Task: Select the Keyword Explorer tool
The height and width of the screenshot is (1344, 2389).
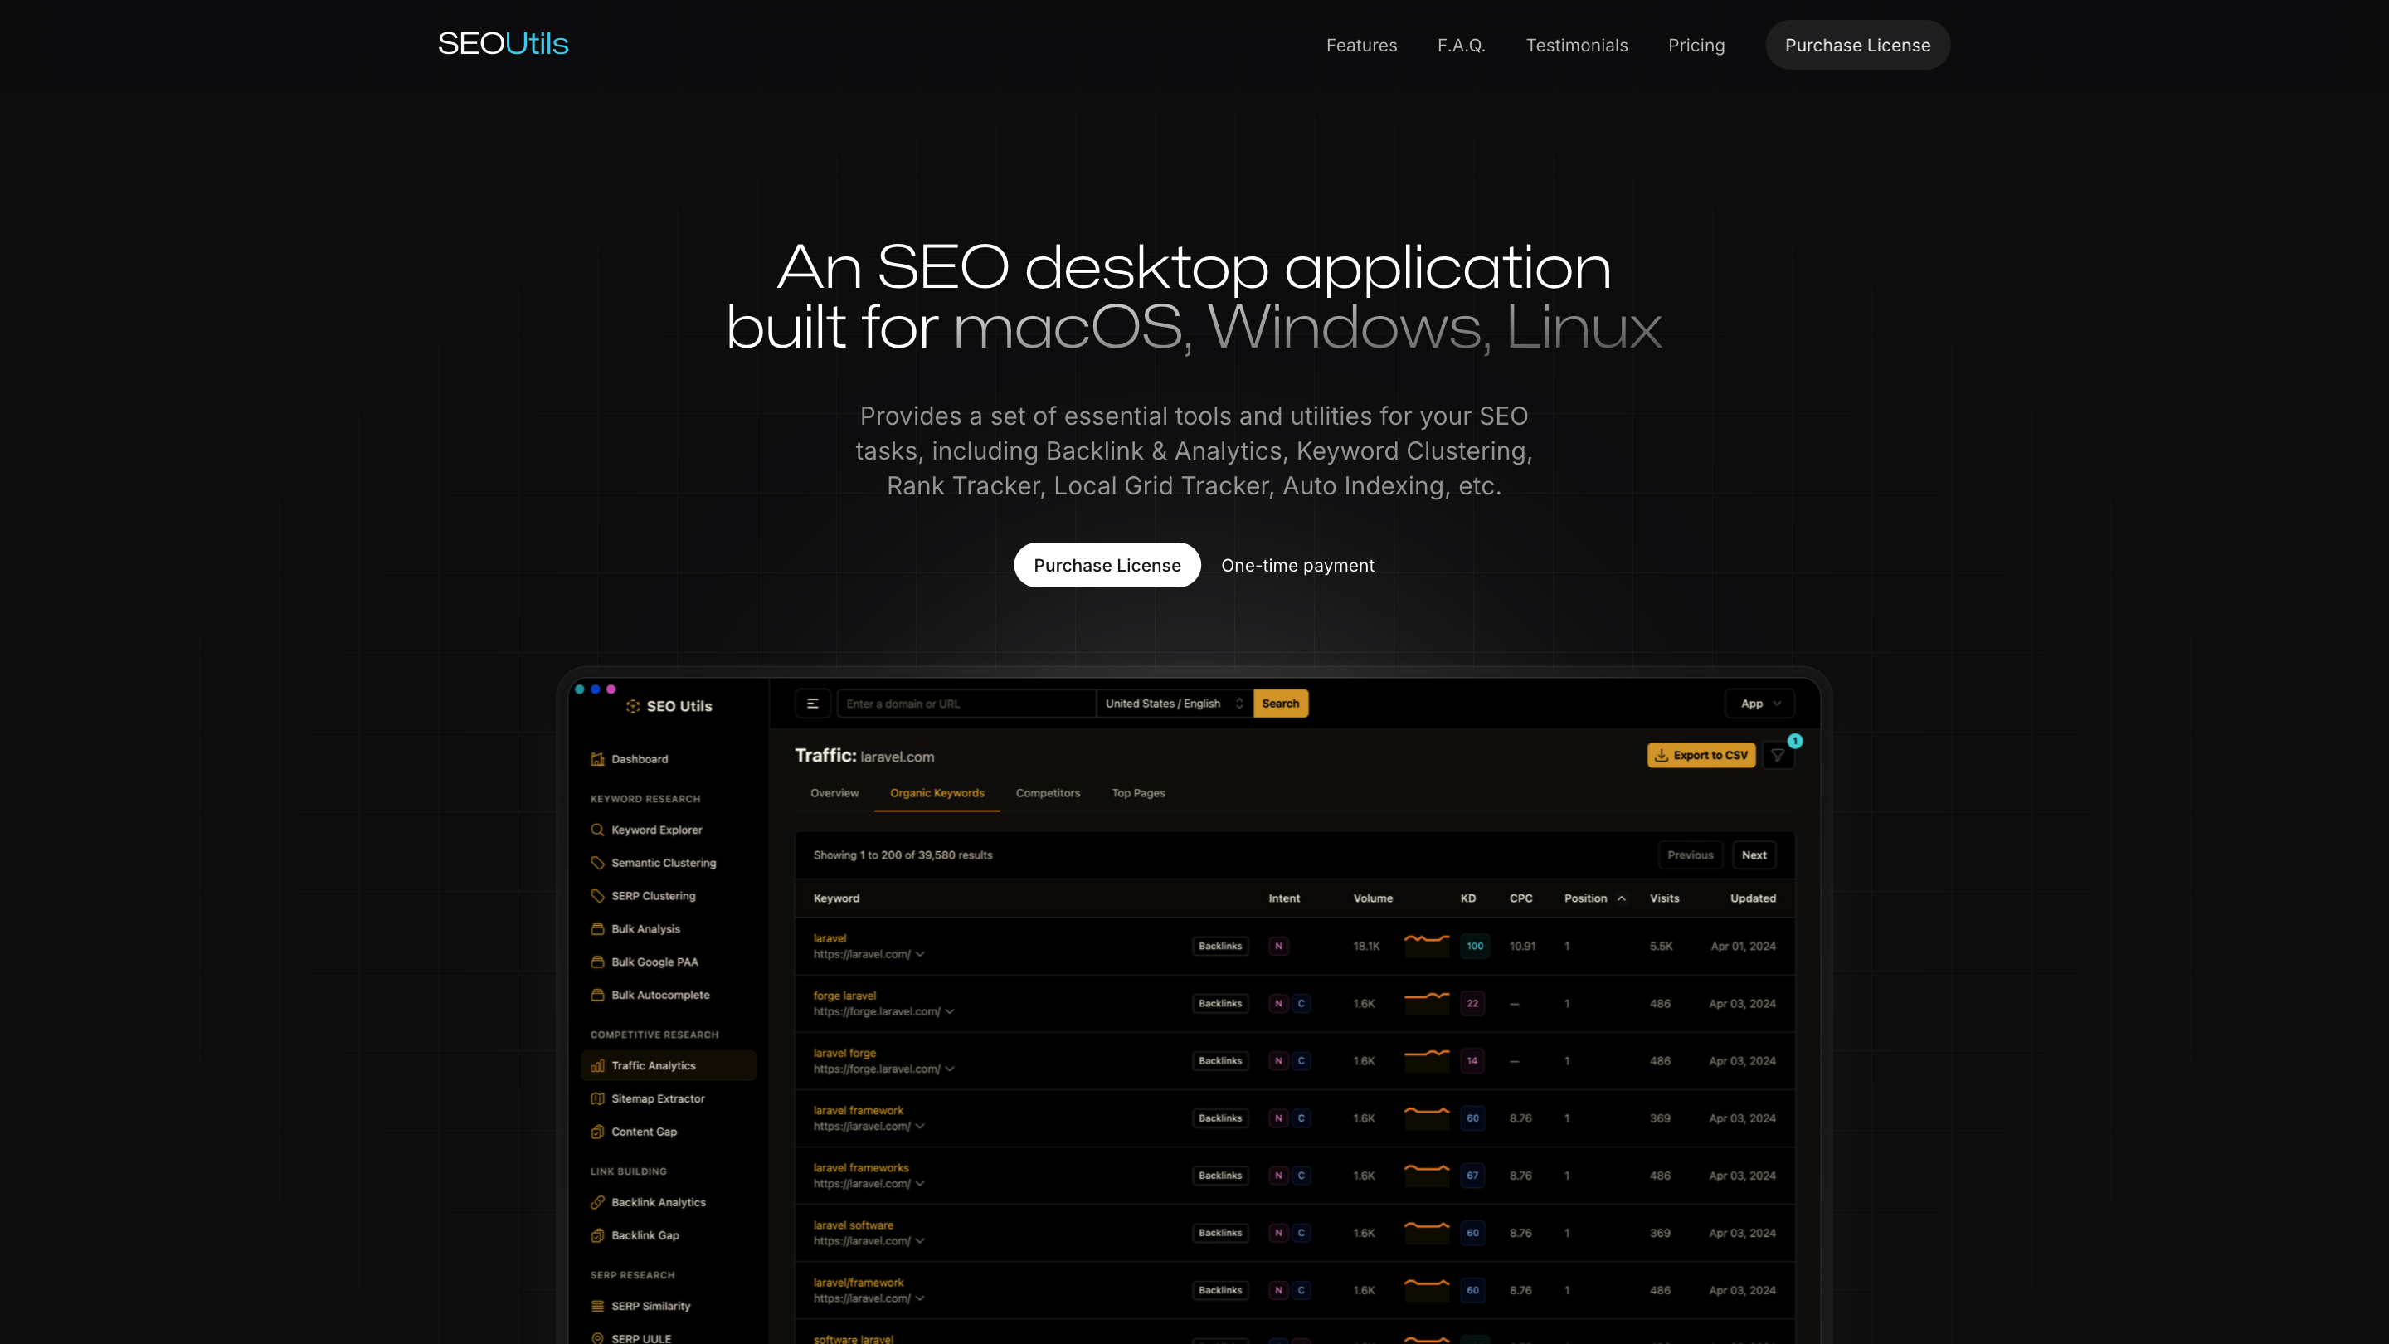Action: pos(657,830)
